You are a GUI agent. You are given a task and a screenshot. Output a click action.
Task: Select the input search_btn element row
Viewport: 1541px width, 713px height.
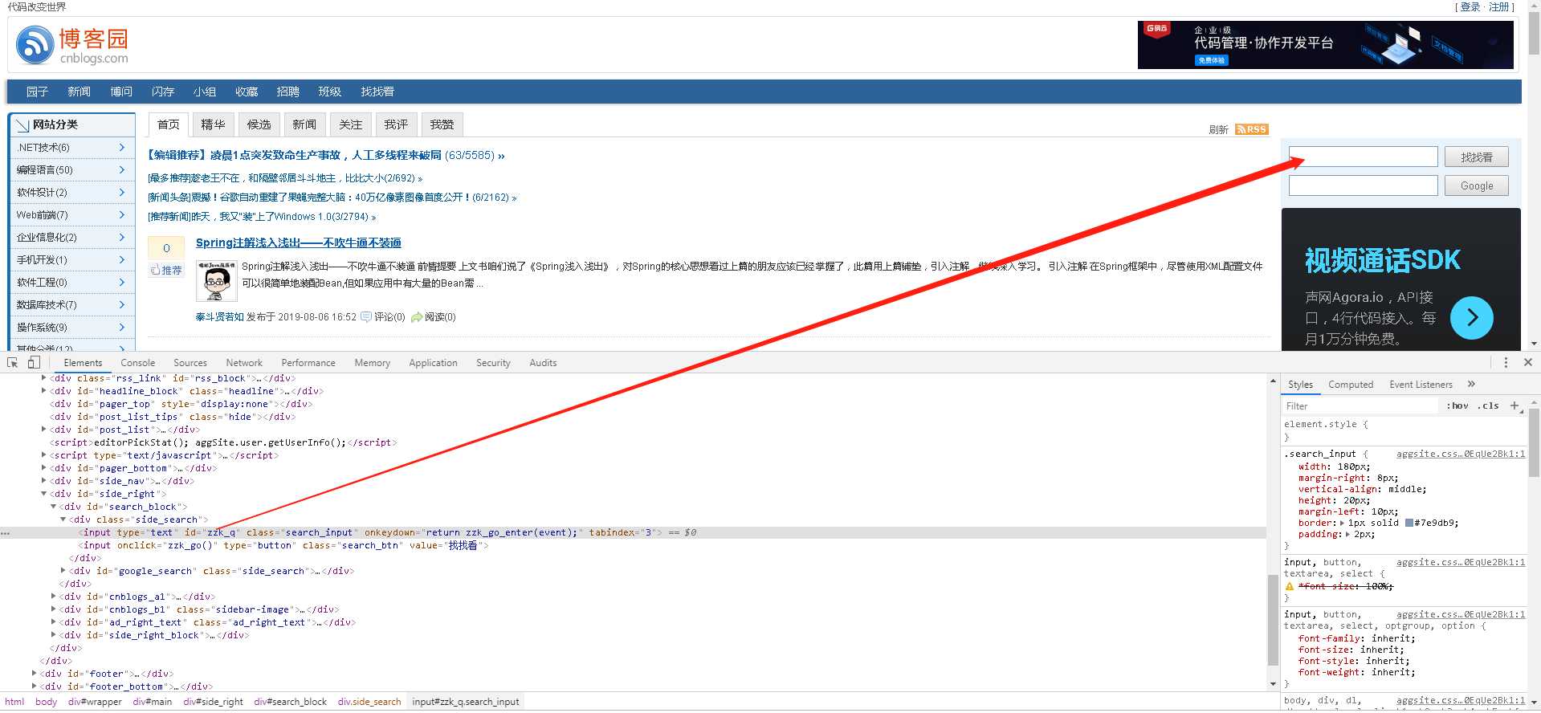(633, 545)
